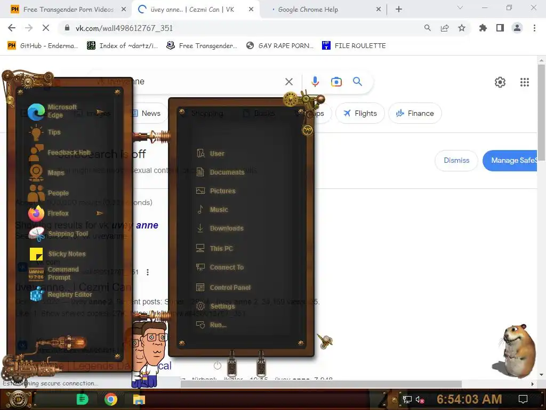
Task: Click the power button icon
Action: click(218, 366)
